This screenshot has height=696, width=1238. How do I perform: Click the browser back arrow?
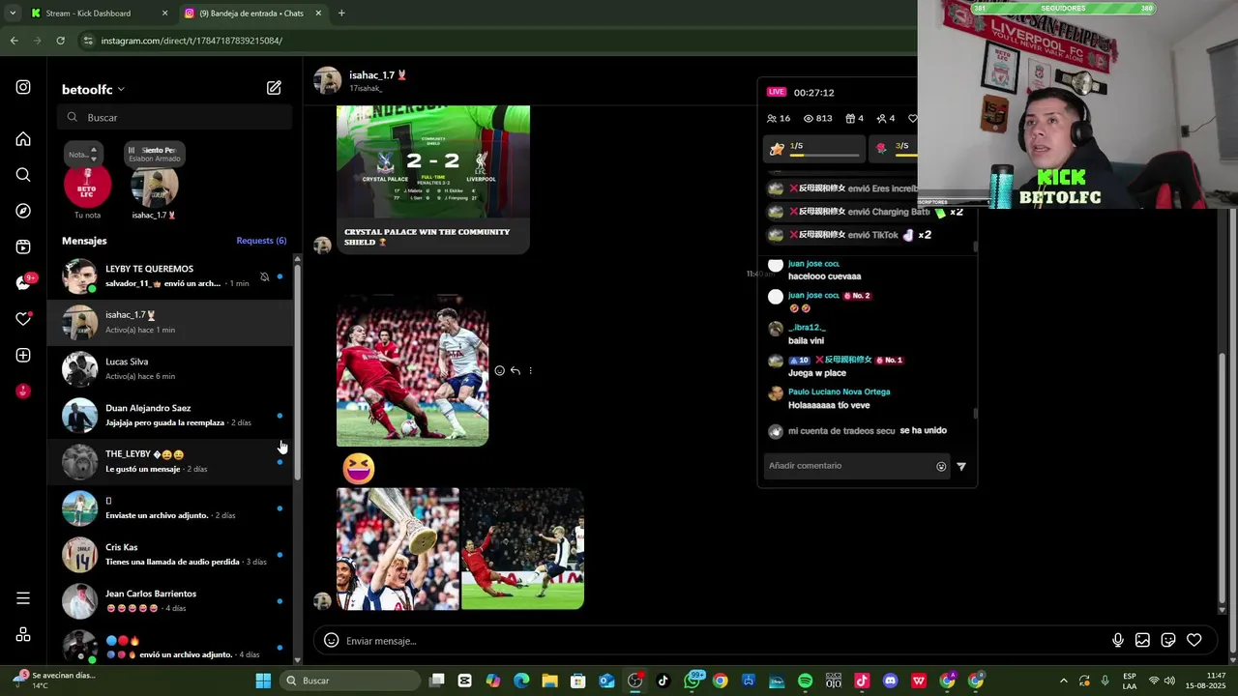14,41
